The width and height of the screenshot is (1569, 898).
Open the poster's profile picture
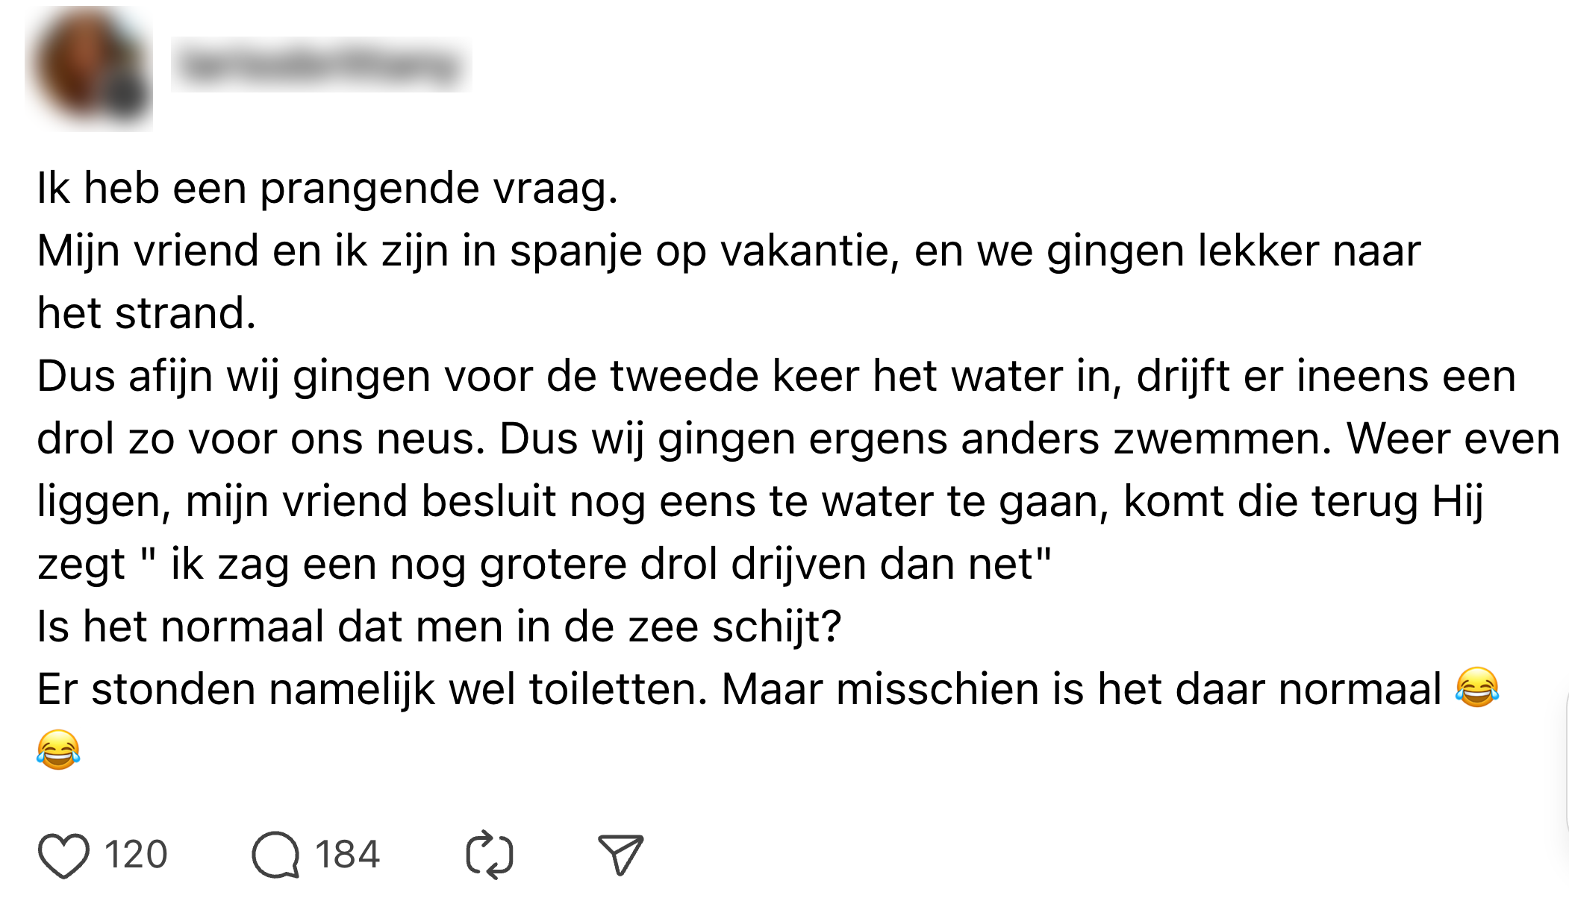[90, 67]
